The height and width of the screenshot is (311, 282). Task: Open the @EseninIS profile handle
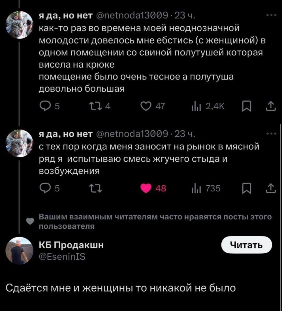pos(62,257)
